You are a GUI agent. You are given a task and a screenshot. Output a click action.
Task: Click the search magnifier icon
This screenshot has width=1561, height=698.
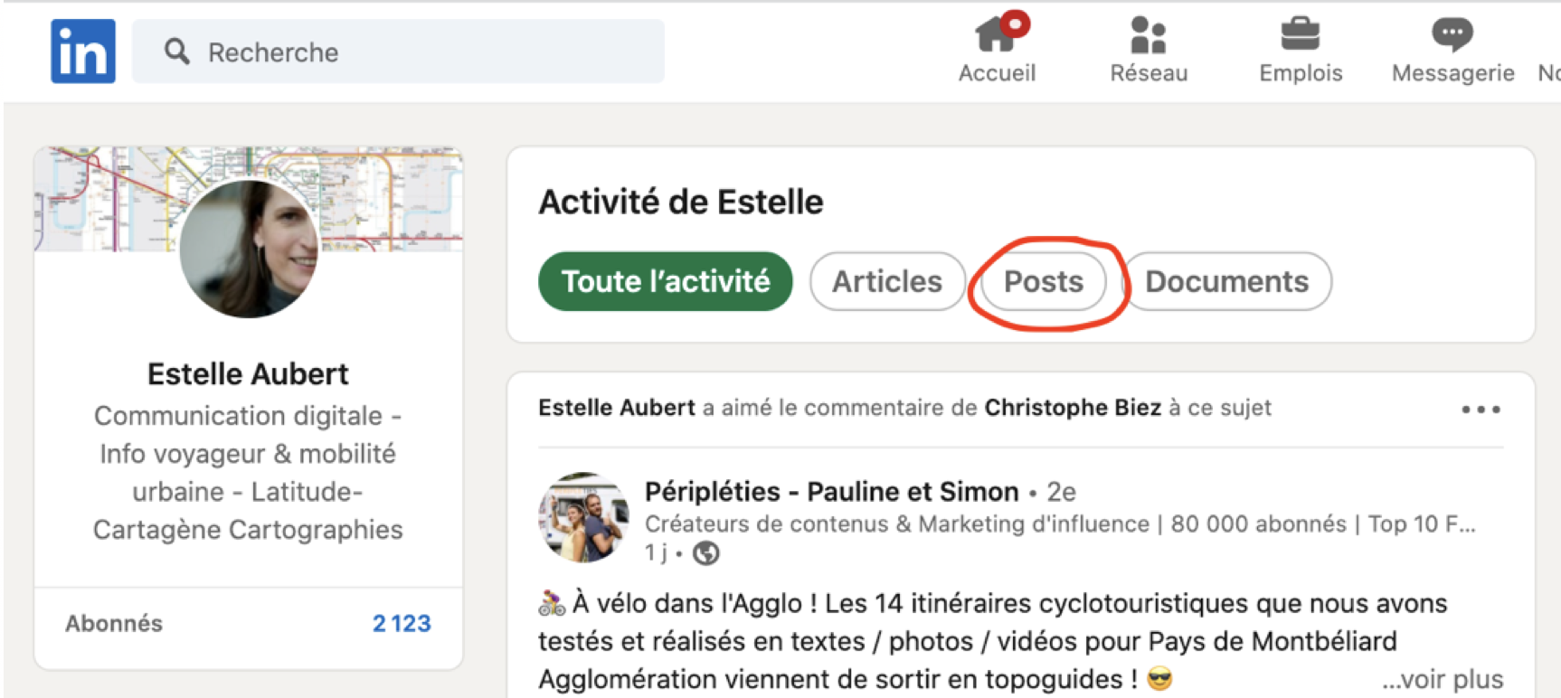(176, 52)
